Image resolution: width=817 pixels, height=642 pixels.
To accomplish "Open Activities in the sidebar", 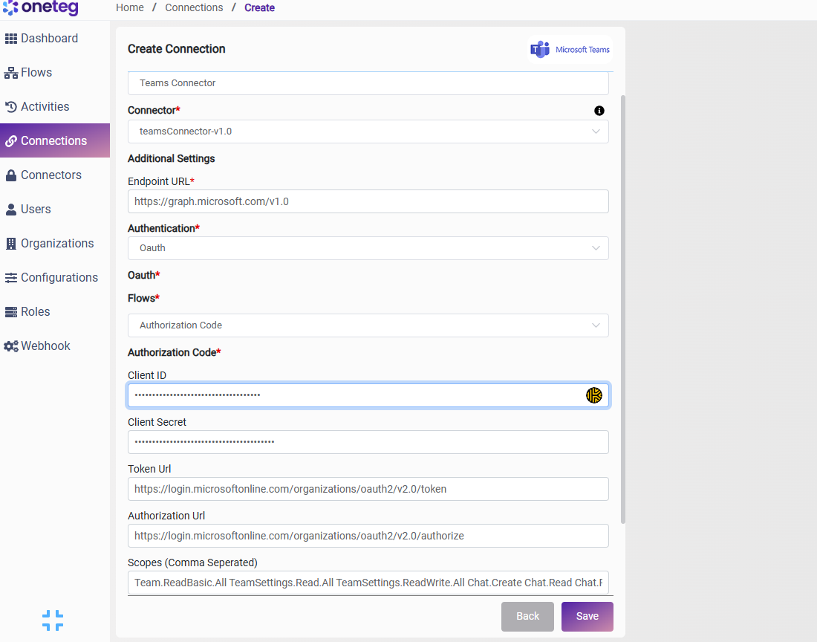I will pyautogui.click(x=55, y=107).
